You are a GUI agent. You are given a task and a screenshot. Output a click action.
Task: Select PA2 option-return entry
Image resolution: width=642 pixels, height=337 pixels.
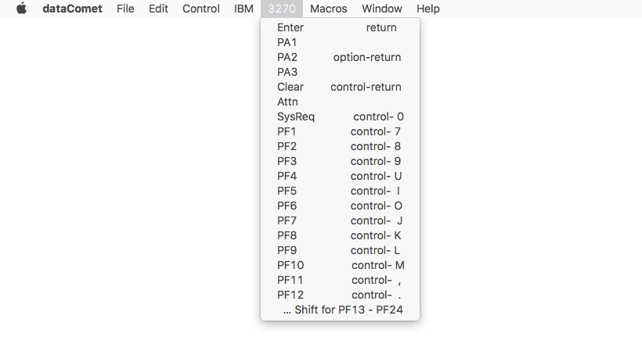[340, 57]
